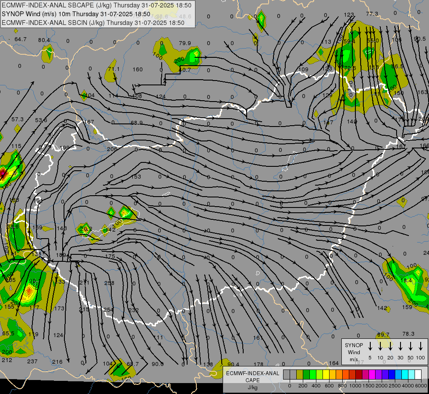Image resolution: width=429 pixels, height=394 pixels.
Task: Click the SBCAPE title line in header box
Action: point(96,5)
